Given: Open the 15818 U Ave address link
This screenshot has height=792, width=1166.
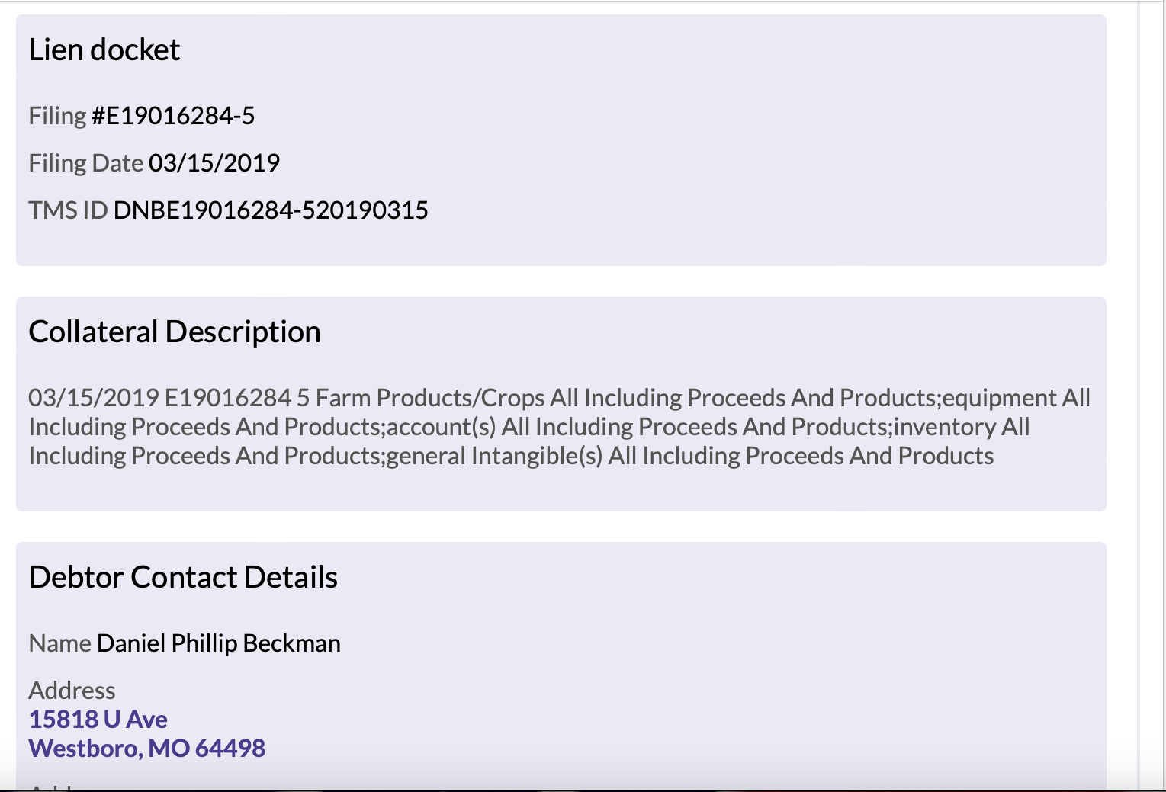Looking at the screenshot, I should (98, 719).
